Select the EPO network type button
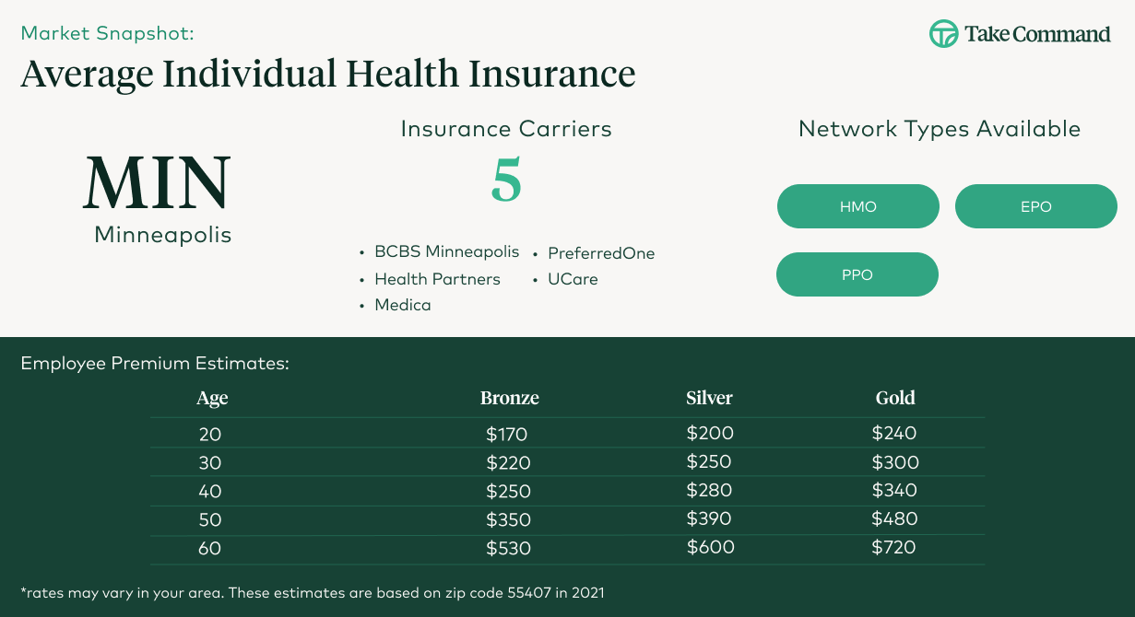This screenshot has width=1135, height=617. [x=1035, y=206]
